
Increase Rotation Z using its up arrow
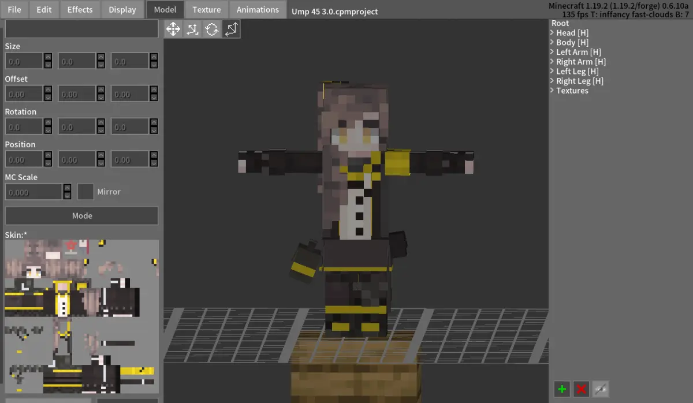tap(154, 122)
